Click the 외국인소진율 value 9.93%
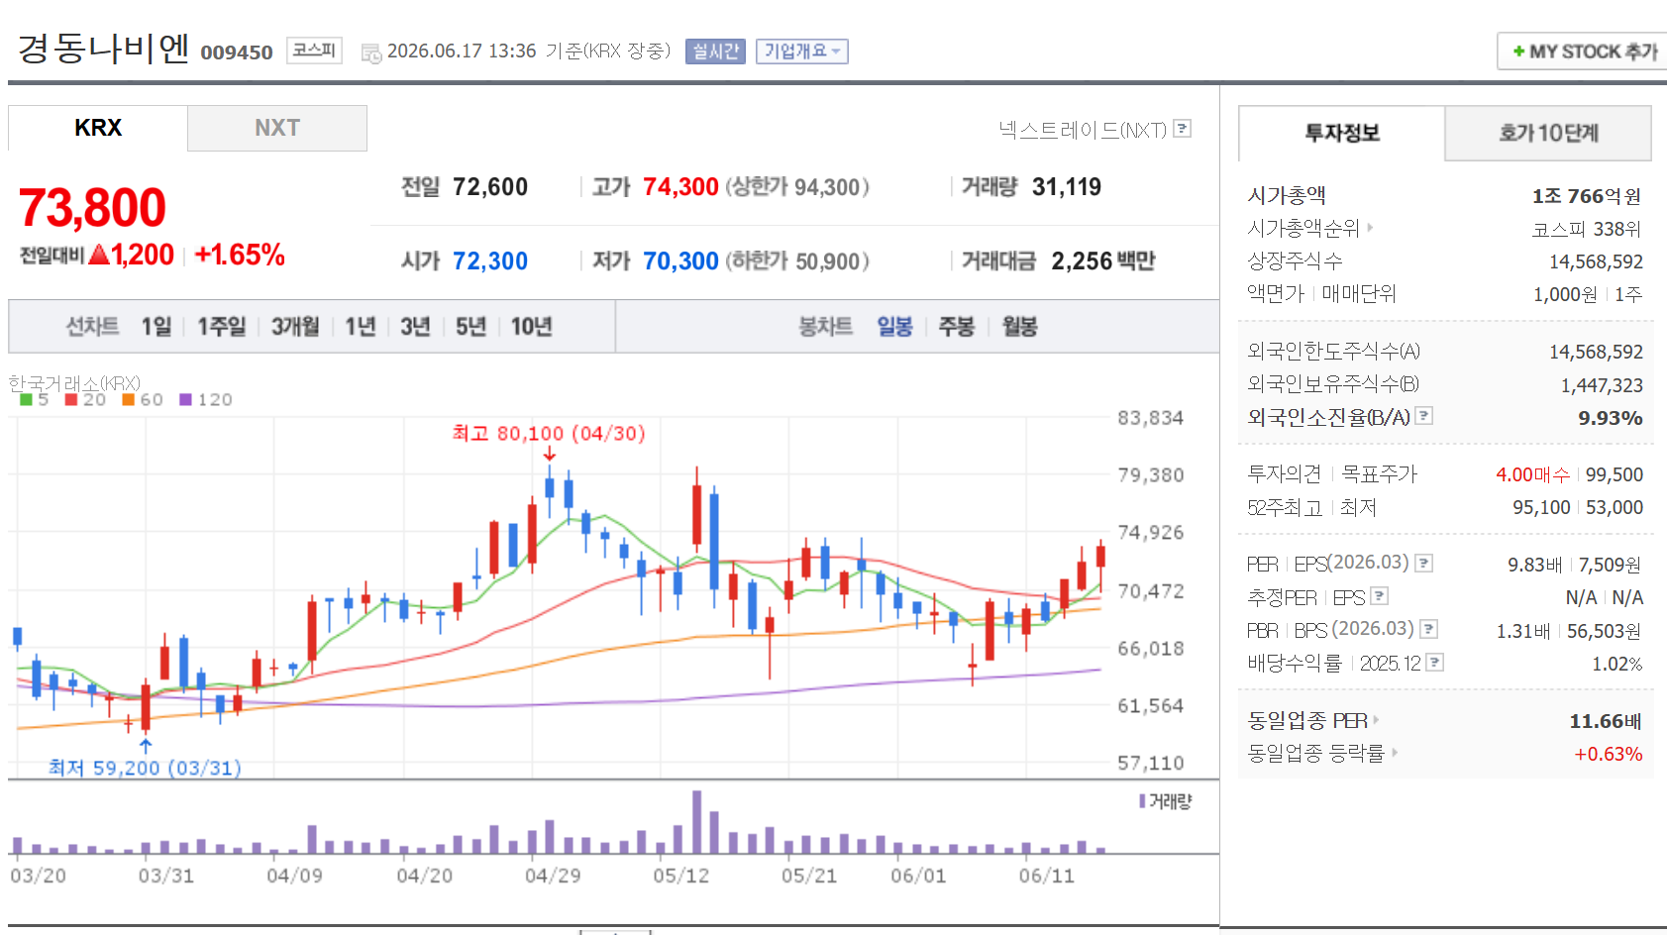1667x935 pixels. coord(1611,418)
